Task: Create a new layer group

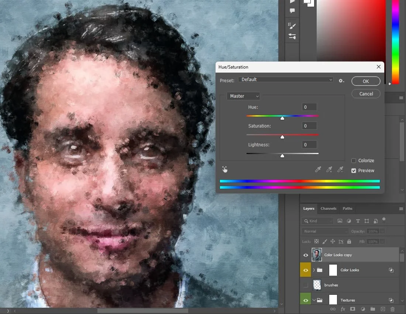Action: pyautogui.click(x=372, y=310)
